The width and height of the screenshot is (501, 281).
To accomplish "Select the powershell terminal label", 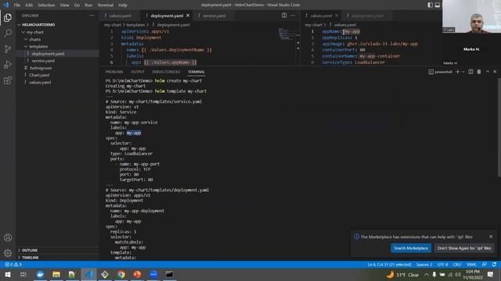I will [x=440, y=72].
